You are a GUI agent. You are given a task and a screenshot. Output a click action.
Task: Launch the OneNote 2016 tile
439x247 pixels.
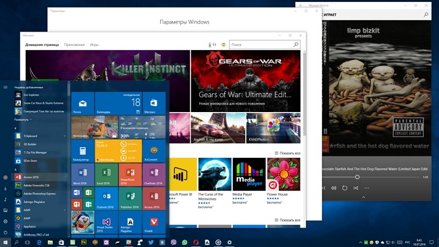154,175
